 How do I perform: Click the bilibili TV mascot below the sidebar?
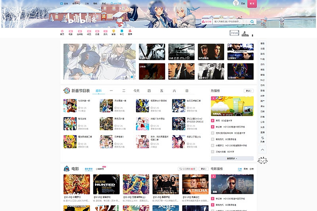(262, 160)
